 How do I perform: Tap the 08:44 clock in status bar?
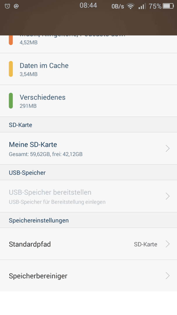[x=88, y=6]
